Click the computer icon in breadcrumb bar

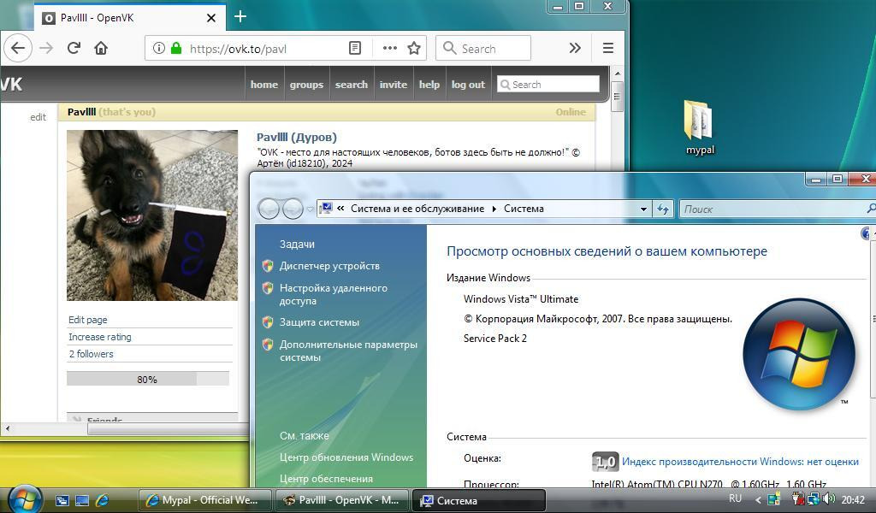326,209
